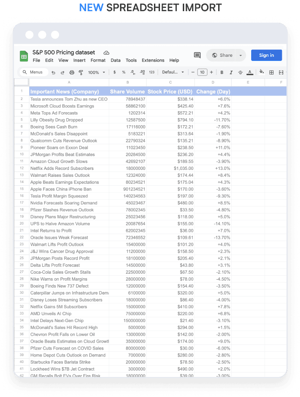Select the +13.0% change cell
This screenshot has height=397, width=300.
pos(213,168)
